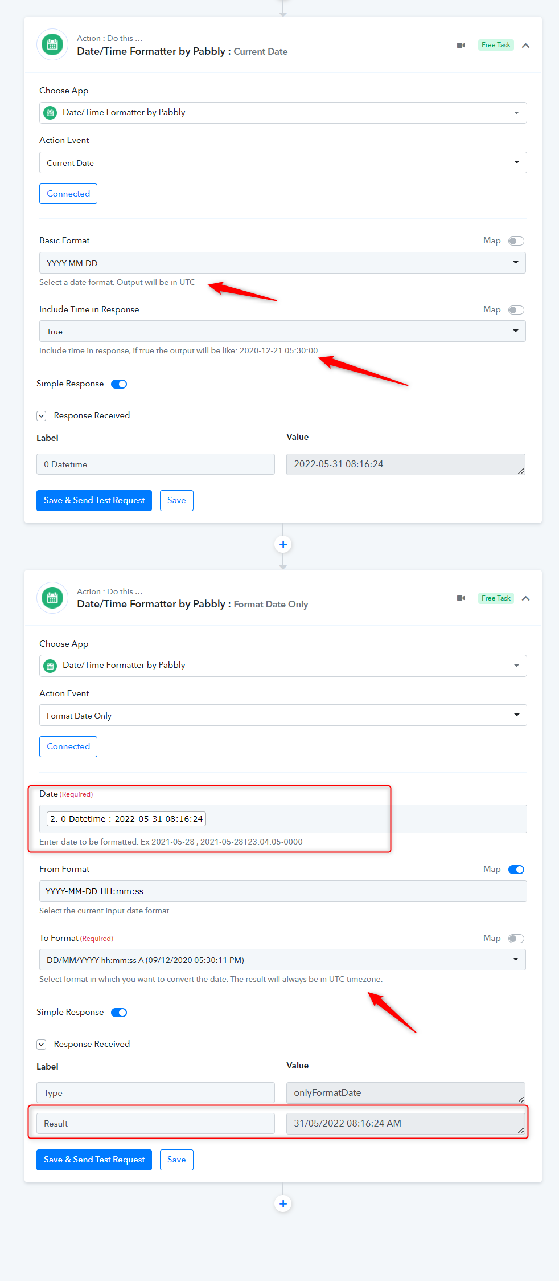This screenshot has width=559, height=1281.
Task: Click value field showing 2022-05-31 08:16:24
Action: click(x=406, y=464)
